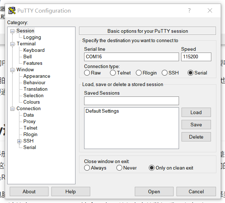
Task: Select the Translation category
Action: [36, 89]
